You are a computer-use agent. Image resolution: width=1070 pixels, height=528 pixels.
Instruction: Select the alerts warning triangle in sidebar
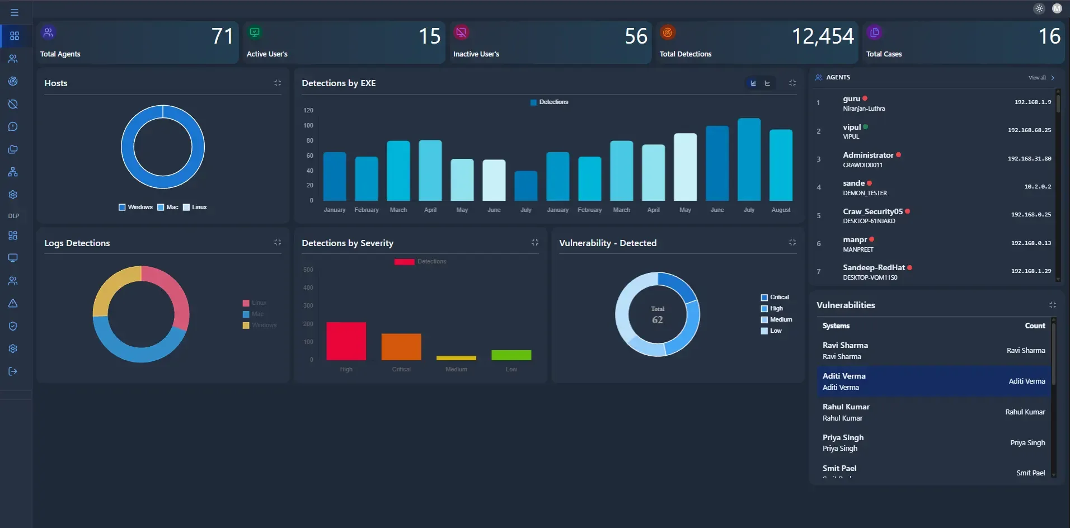point(12,303)
